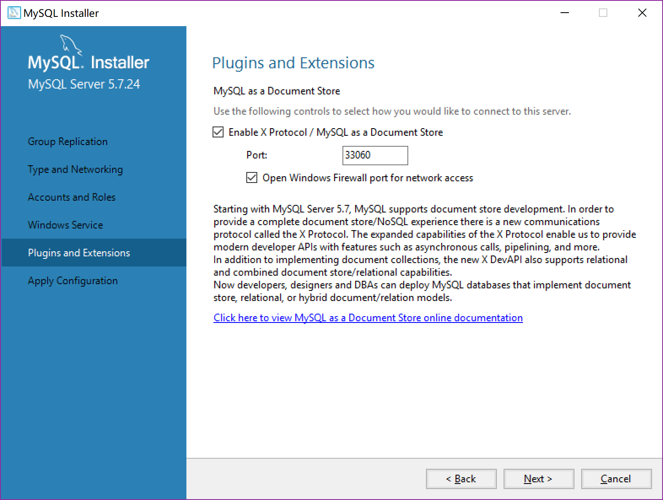Click the 'MySQL as a Document Store' subheading

pyautogui.click(x=277, y=91)
